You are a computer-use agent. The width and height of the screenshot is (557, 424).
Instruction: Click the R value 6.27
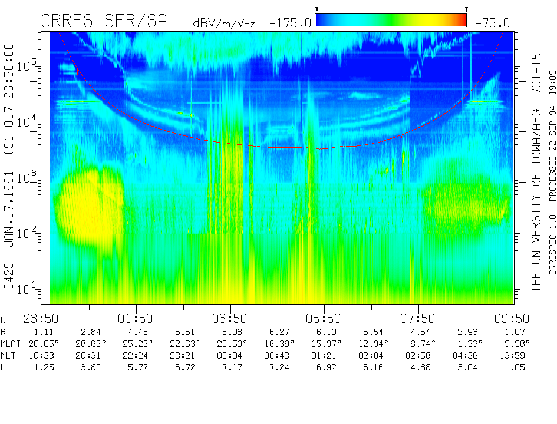click(279, 332)
